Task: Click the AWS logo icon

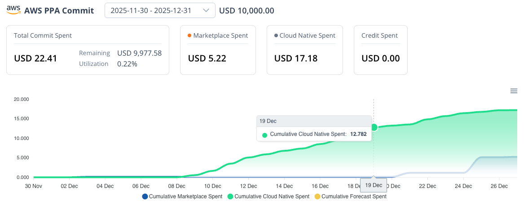Action: [x=13, y=10]
